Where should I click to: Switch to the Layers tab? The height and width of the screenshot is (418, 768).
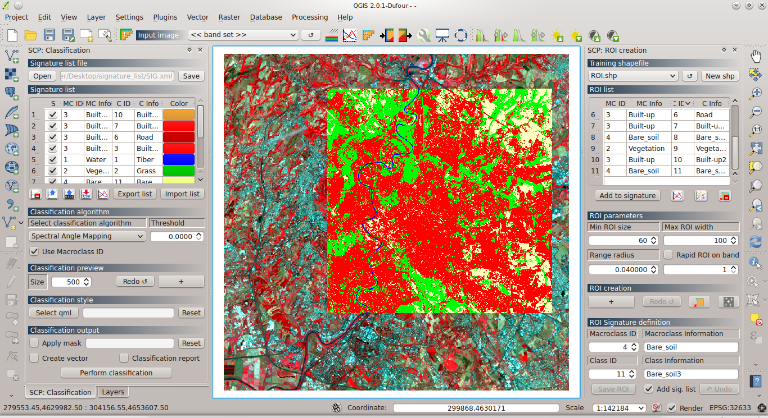click(x=112, y=392)
